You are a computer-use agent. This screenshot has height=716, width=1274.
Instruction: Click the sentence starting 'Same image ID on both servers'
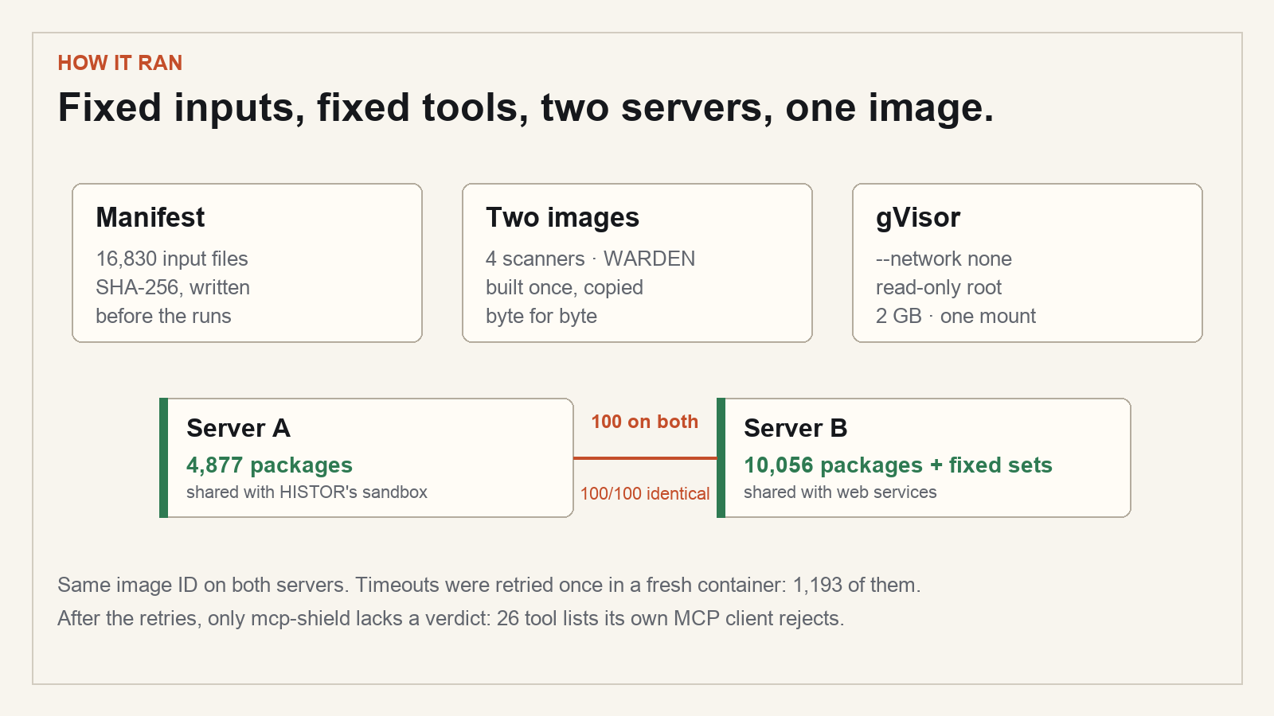489,585
